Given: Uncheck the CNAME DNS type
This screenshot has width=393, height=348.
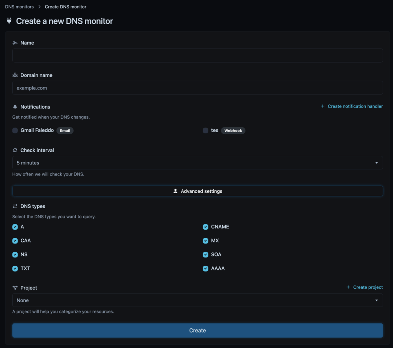Looking at the screenshot, I should (x=206, y=227).
